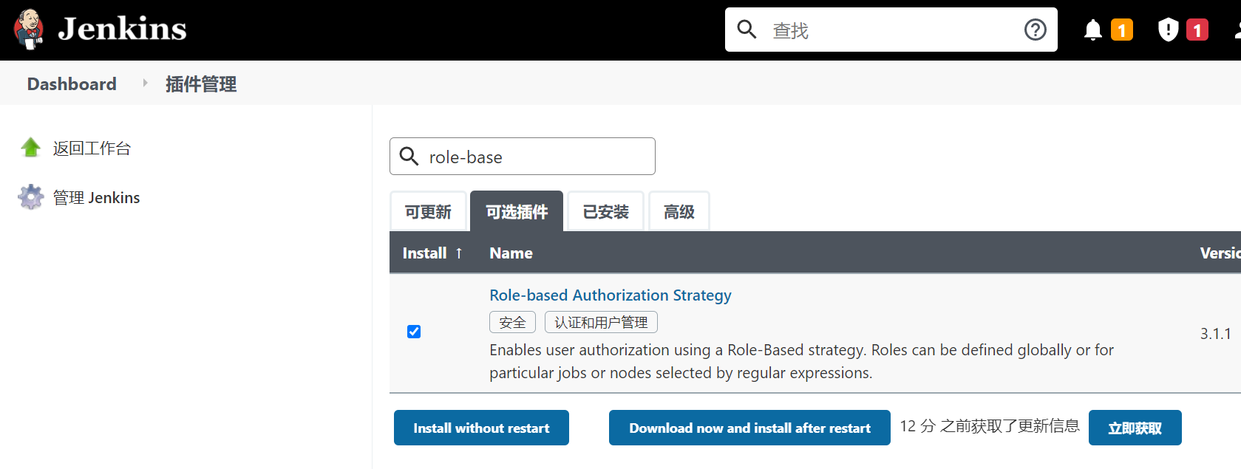
Task: Click the Jenkins butler logo icon
Action: (29, 30)
